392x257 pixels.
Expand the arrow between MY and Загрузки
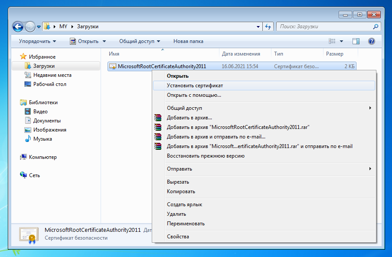coord(72,26)
